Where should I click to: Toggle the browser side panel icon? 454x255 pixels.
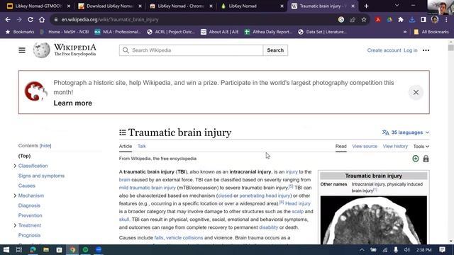coord(423,20)
